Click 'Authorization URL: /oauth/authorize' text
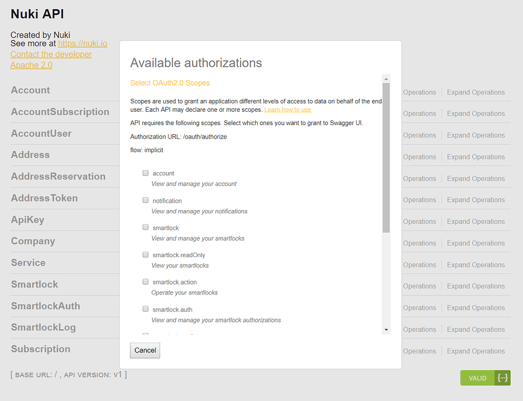The width and height of the screenshot is (523, 401). [179, 137]
